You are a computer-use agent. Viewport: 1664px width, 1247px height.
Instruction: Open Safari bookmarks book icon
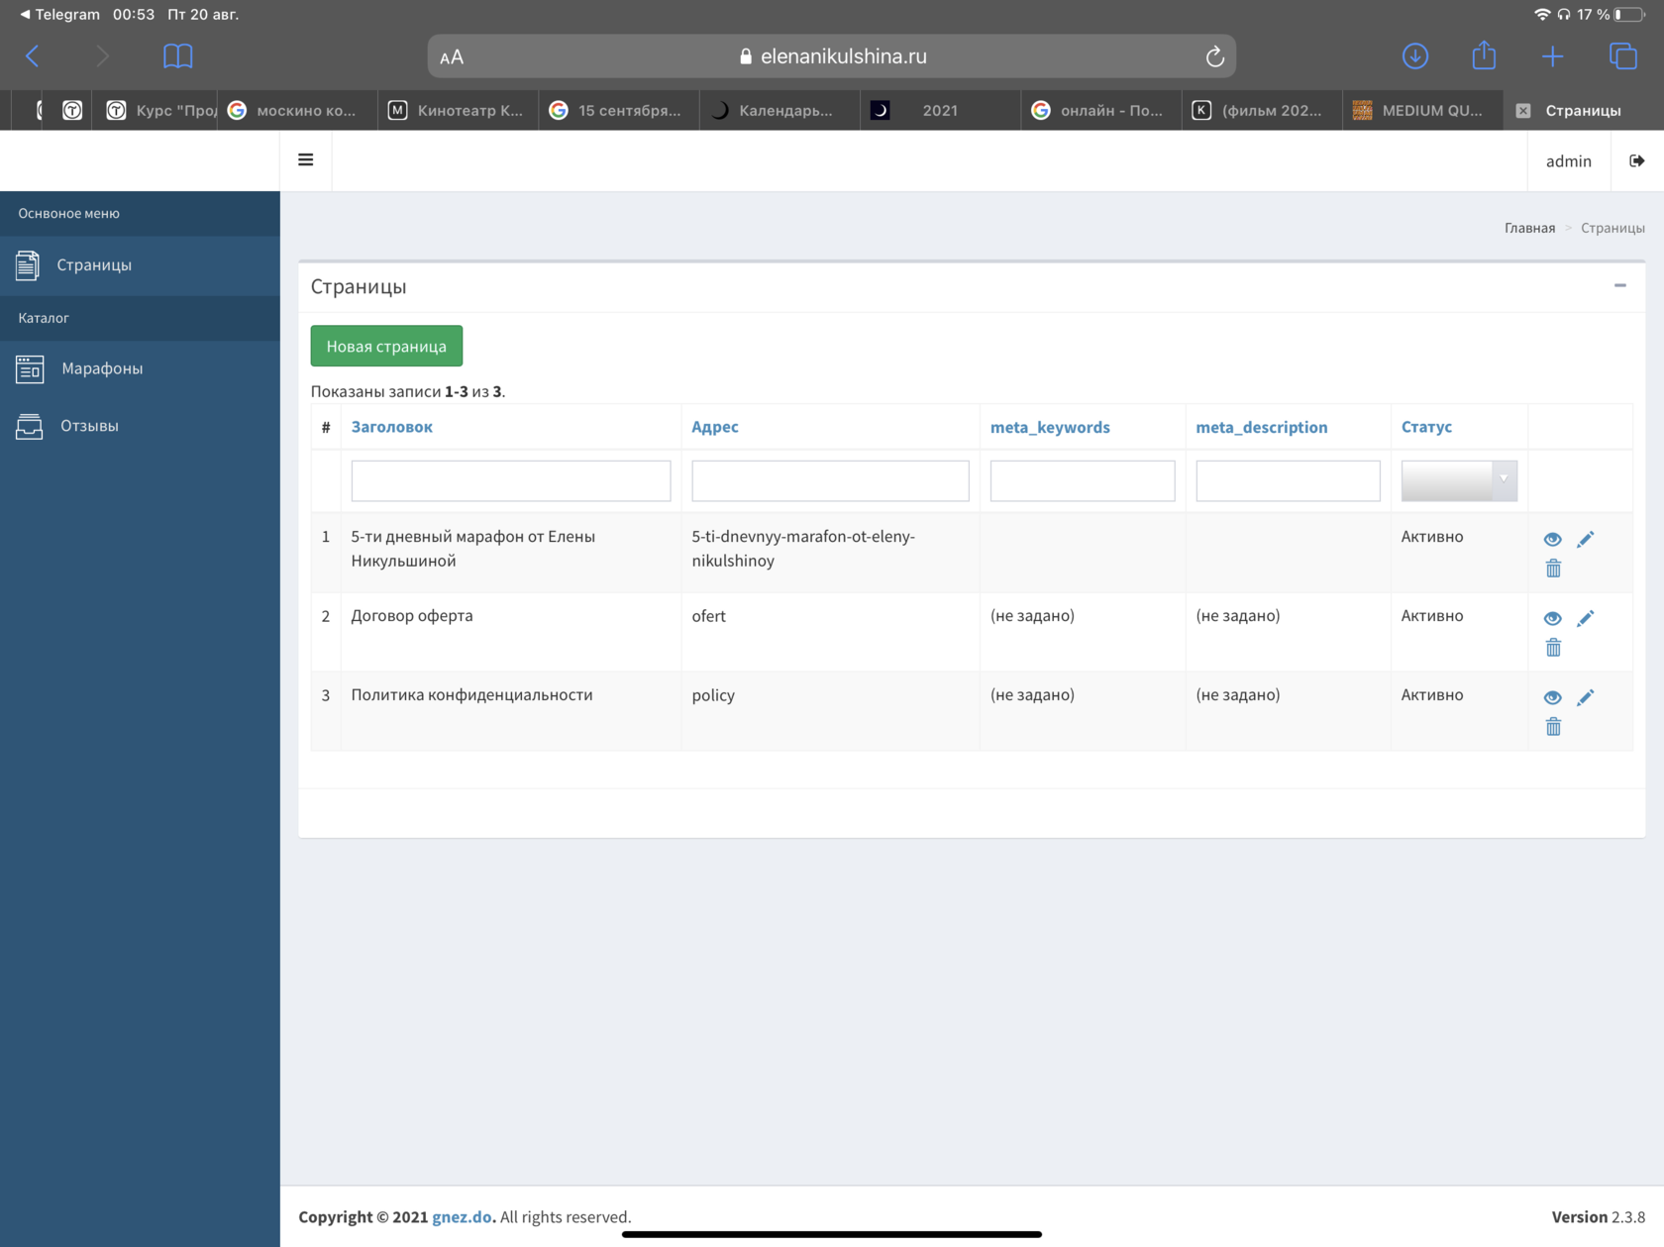(x=178, y=56)
